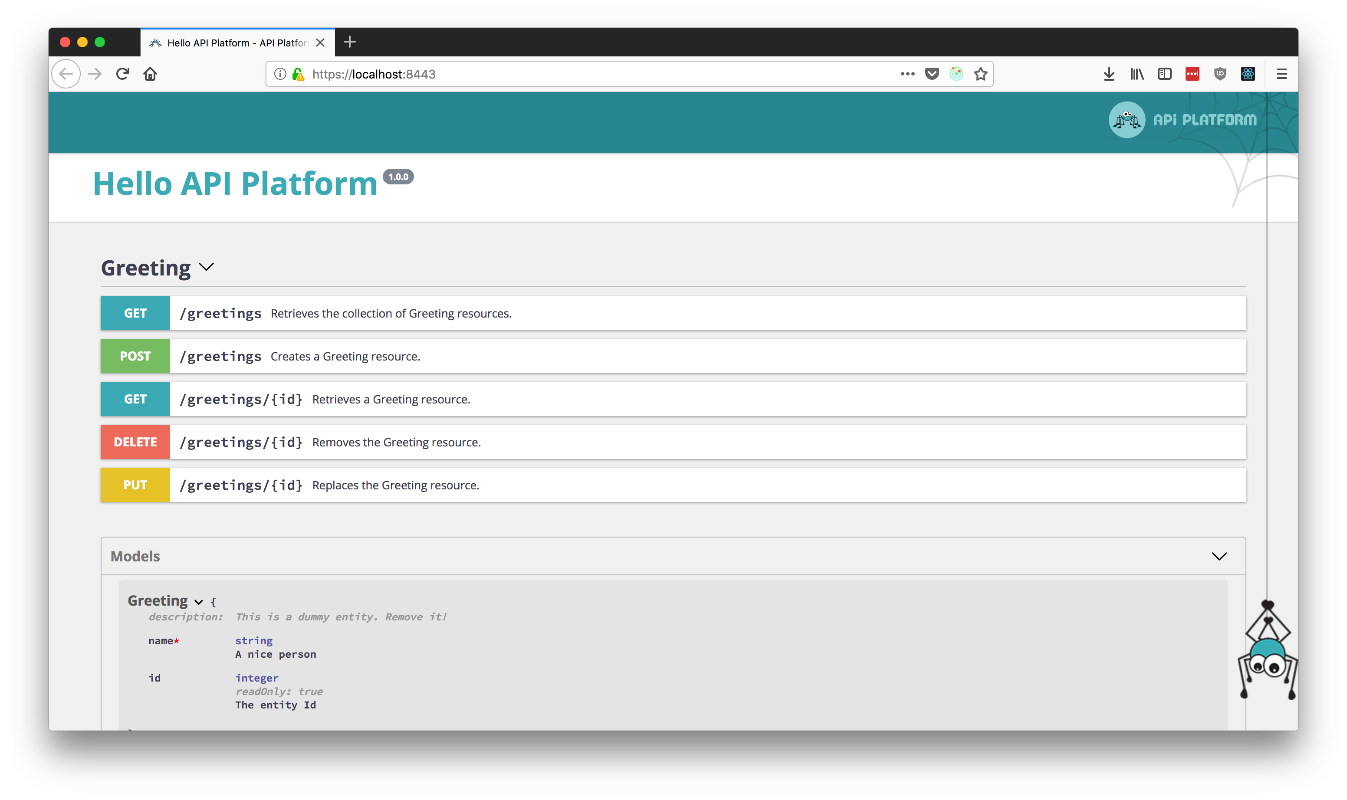
Task: Open the Pocket save icon
Action: [932, 74]
